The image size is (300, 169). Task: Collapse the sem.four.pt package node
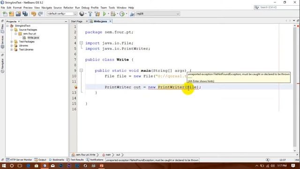16,34
